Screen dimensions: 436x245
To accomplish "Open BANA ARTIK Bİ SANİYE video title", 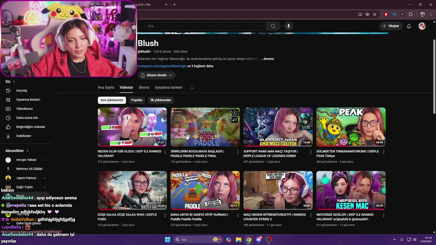I will pyautogui.click(x=199, y=217).
